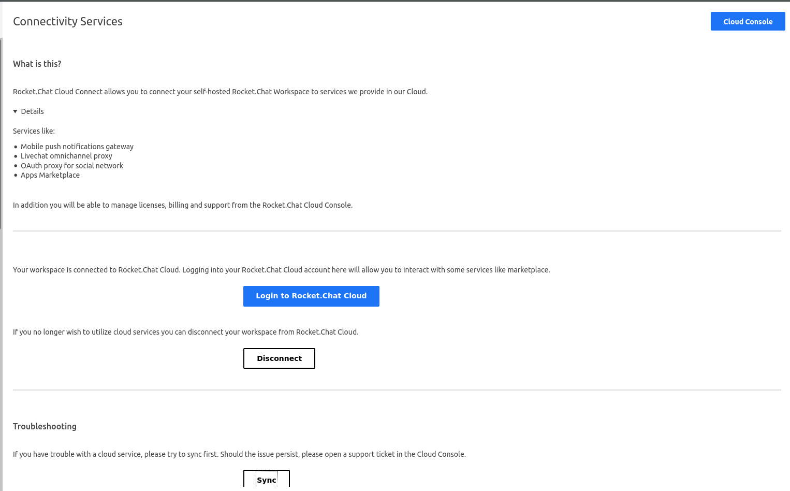Click the left vertical scrollbar thumb
The image size is (790, 491).
click(x=1, y=133)
